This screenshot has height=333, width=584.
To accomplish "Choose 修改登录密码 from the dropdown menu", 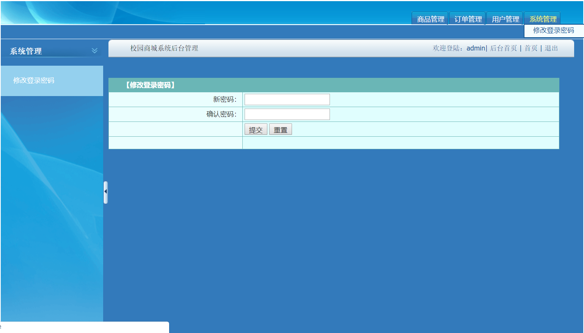I will coord(553,30).
